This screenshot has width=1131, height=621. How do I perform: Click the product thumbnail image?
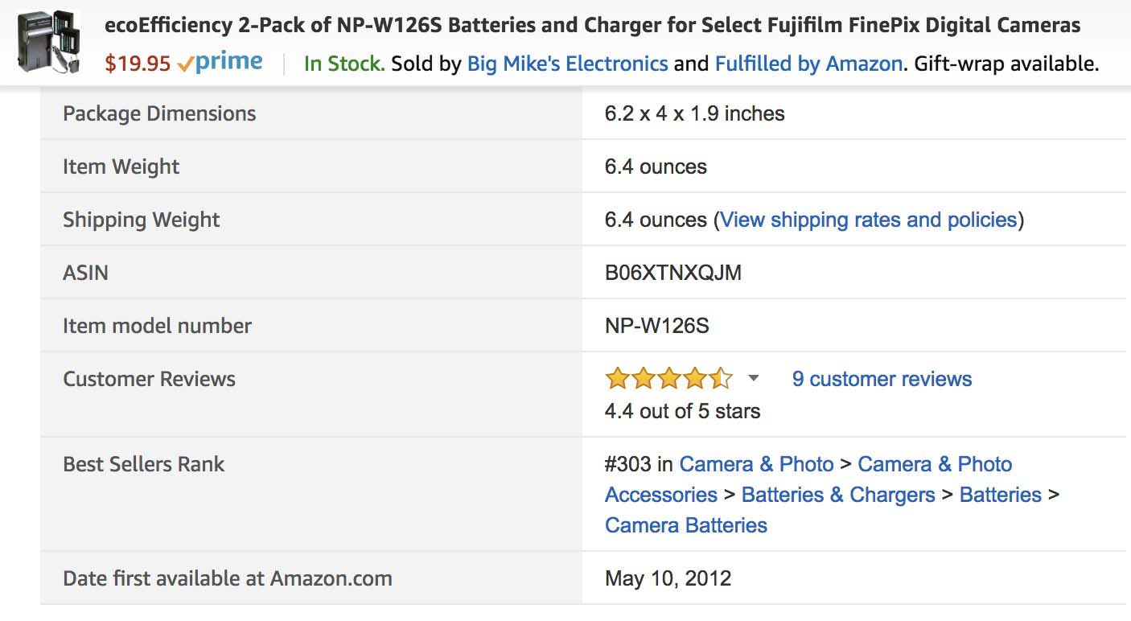48,42
